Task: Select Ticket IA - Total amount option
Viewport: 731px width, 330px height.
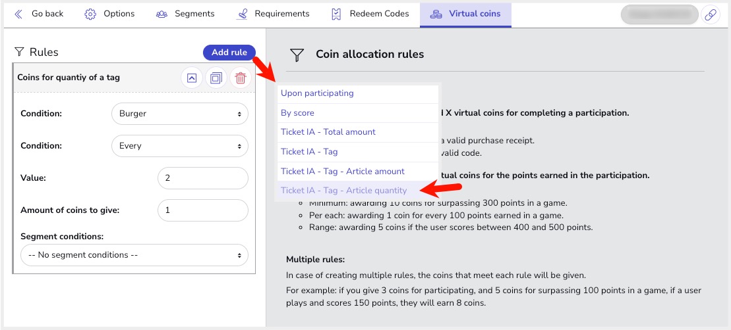Action: (x=328, y=132)
